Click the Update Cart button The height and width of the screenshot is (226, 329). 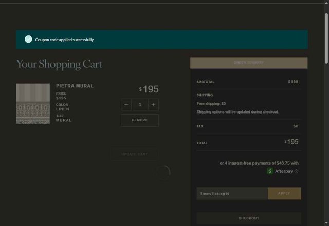pos(135,154)
